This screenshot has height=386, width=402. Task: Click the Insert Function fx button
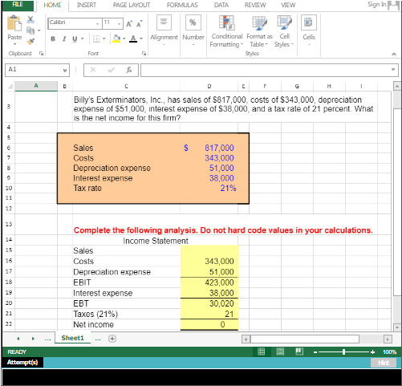pos(129,70)
